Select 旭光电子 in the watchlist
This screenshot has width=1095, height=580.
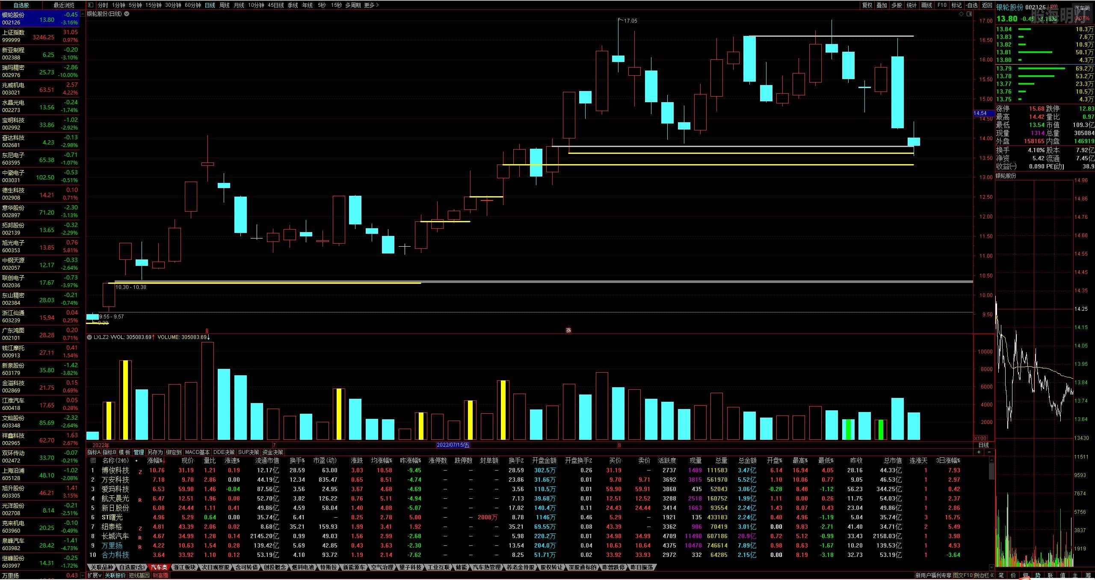pos(40,247)
